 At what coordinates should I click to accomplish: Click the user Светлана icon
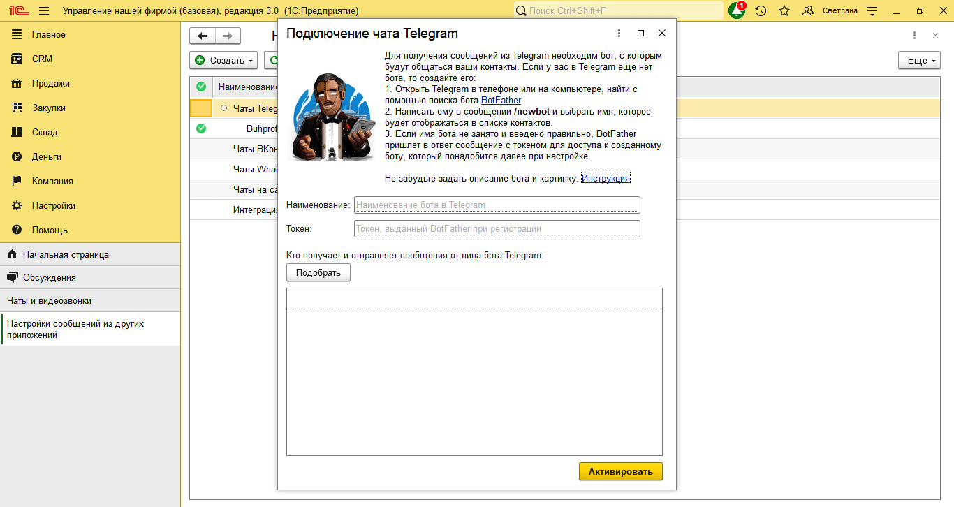(x=808, y=11)
